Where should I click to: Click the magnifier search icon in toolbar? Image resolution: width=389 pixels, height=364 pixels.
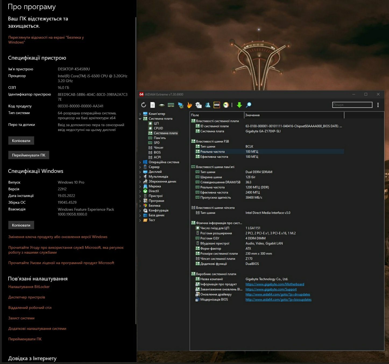click(x=249, y=105)
